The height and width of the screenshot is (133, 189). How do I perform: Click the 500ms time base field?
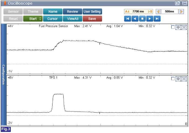click(170, 12)
